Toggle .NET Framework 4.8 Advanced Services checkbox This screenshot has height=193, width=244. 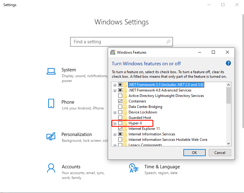tap(120, 90)
